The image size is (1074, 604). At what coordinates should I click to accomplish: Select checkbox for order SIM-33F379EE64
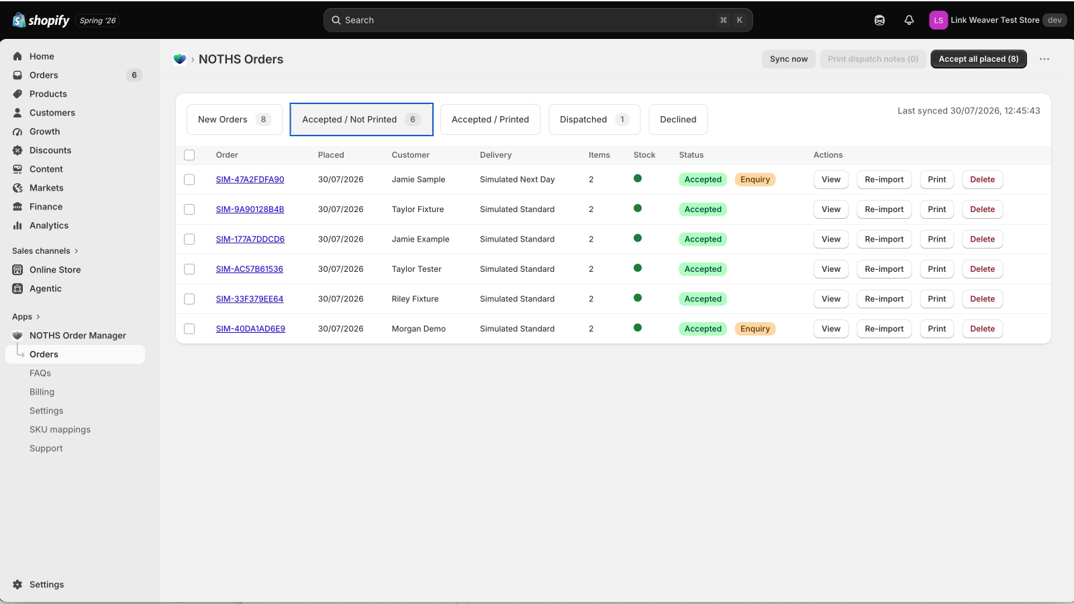pos(189,299)
